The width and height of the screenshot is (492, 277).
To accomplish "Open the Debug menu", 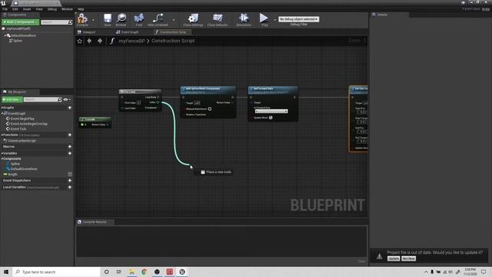I will click(52, 9).
